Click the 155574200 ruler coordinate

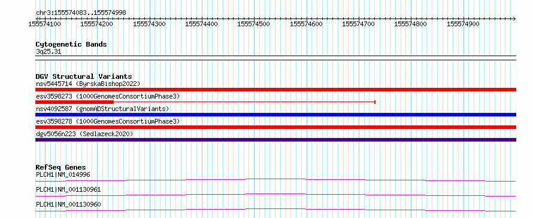tap(97, 24)
